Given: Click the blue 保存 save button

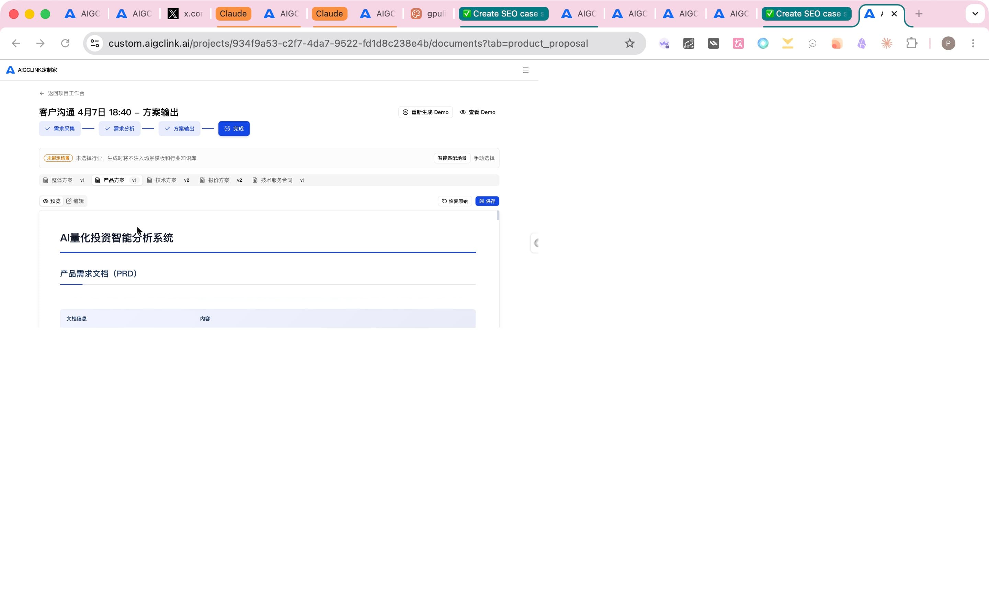Looking at the screenshot, I should (x=487, y=201).
